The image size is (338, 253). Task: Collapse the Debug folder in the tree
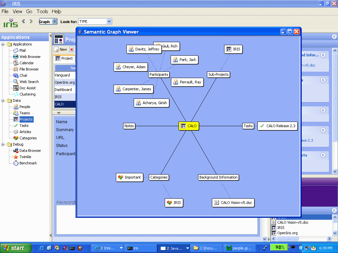pos(3,144)
